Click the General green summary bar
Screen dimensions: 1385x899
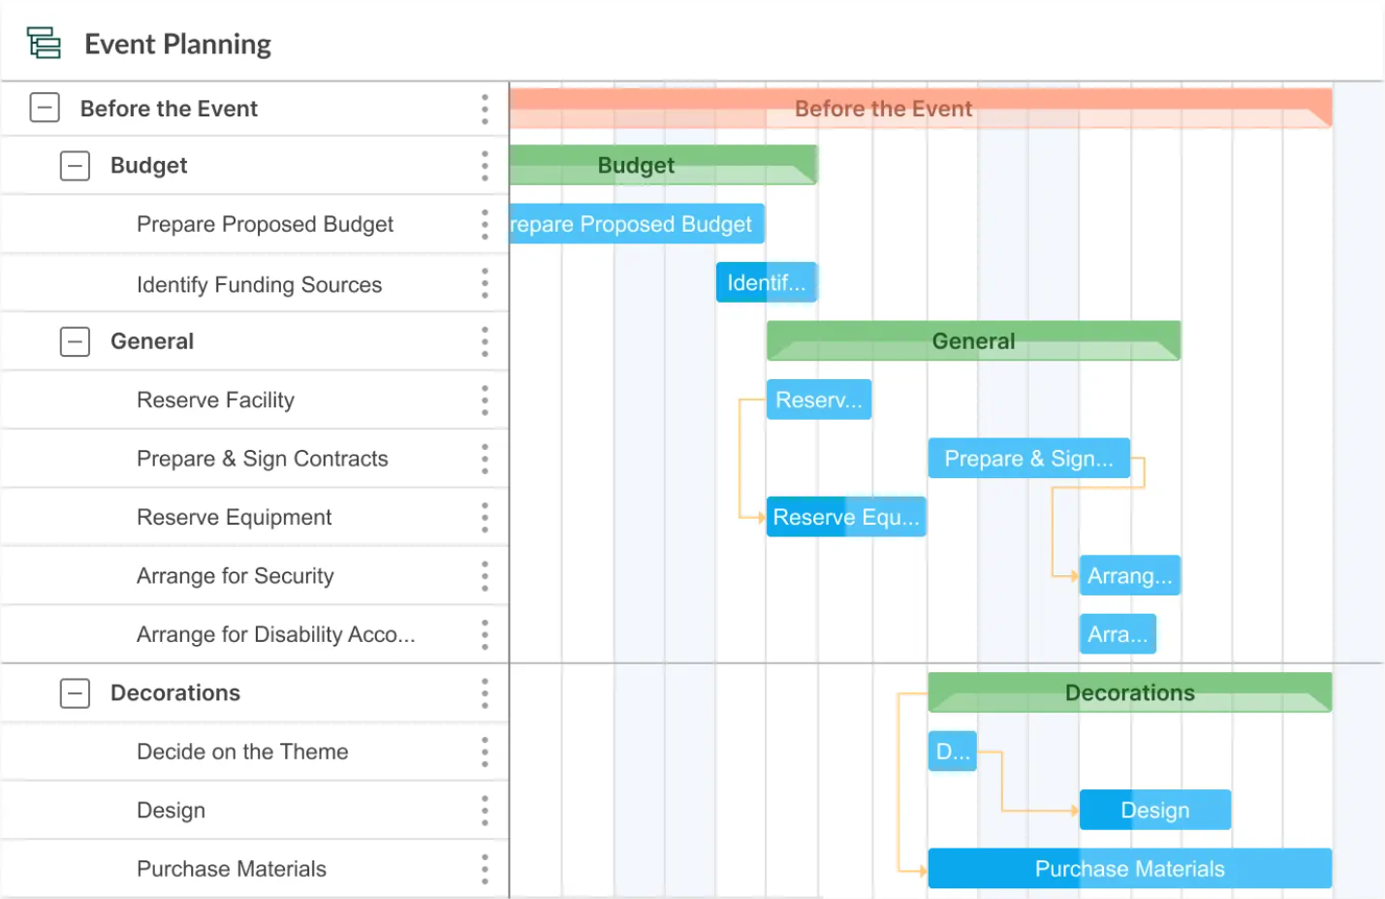973,340
